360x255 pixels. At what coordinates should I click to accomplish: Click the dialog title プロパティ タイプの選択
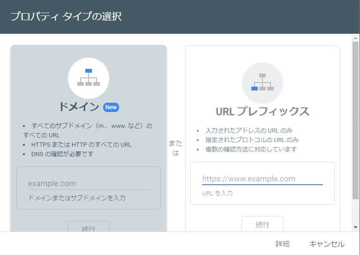(x=66, y=16)
